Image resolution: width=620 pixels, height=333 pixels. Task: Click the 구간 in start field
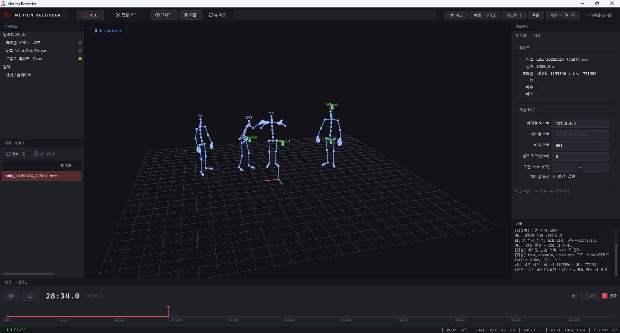click(565, 167)
